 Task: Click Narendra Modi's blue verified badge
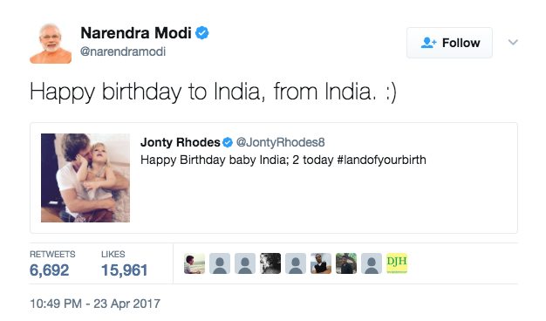click(202, 33)
